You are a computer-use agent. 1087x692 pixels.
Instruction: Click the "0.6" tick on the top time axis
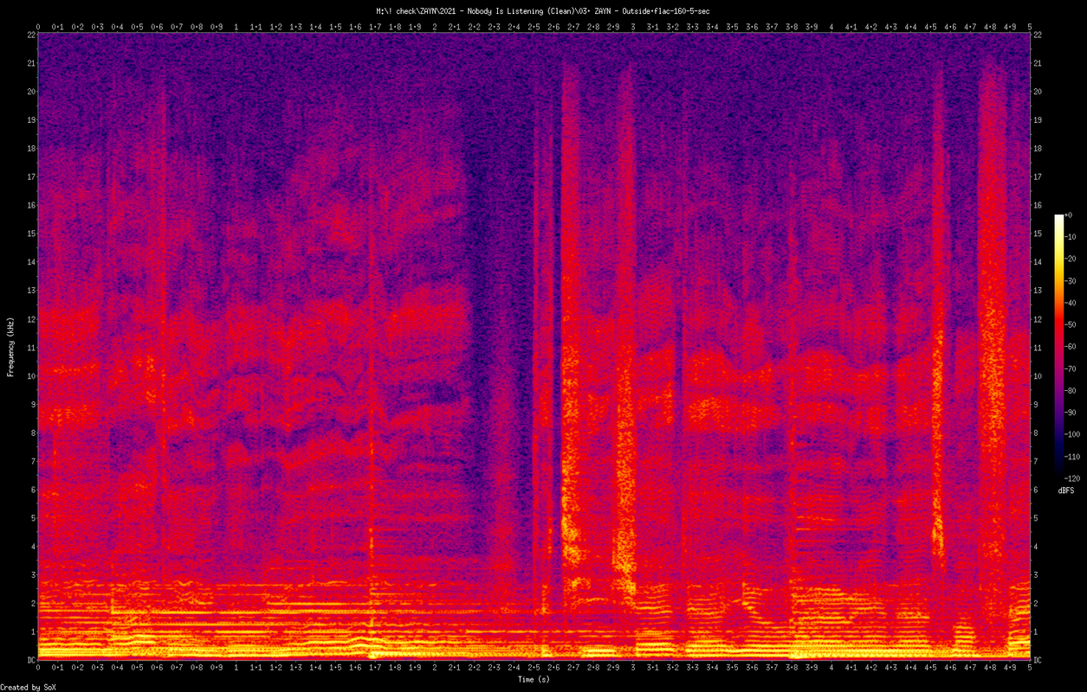157,27
